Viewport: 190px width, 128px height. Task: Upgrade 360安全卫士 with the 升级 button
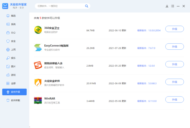pos(174,29)
